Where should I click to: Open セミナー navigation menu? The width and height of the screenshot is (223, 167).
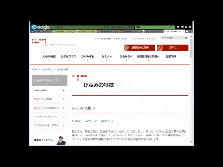107,56
